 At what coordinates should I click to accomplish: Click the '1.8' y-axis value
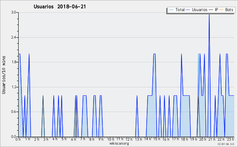coord(13,62)
